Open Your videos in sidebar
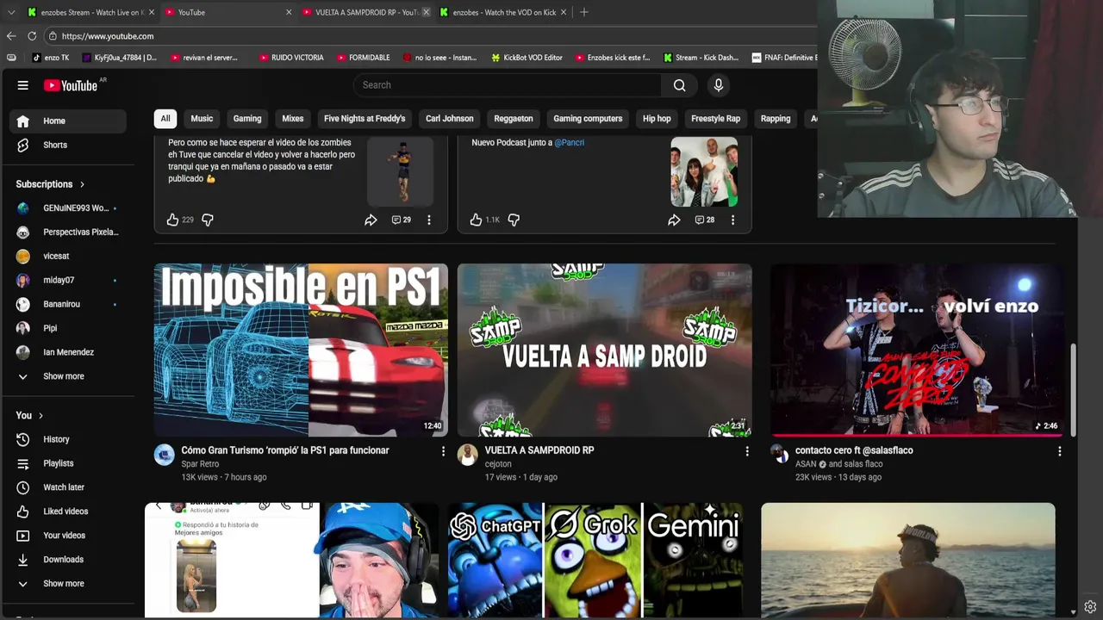1103x620 pixels. point(67,536)
